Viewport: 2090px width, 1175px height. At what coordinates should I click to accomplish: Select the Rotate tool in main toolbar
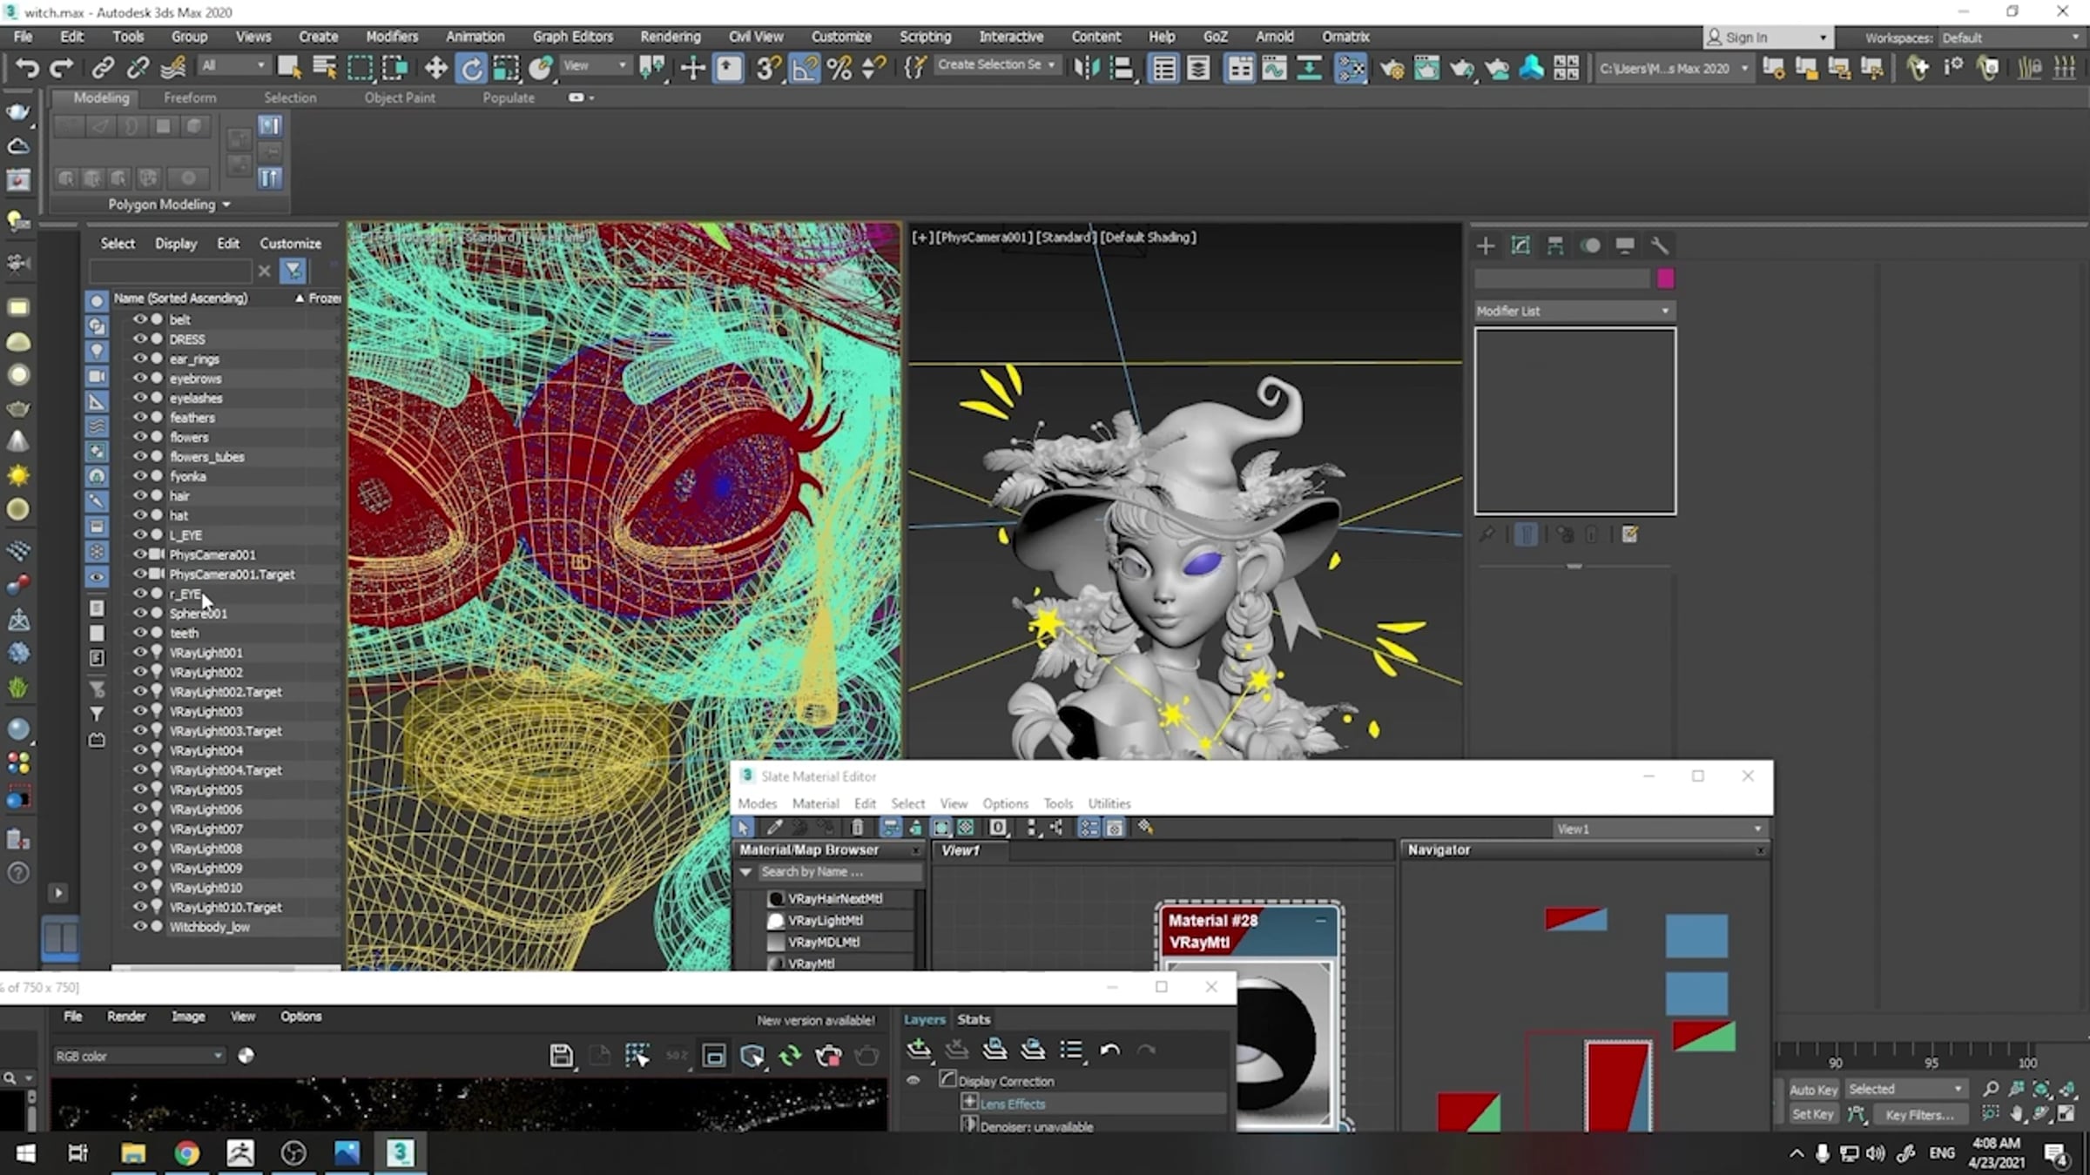[x=471, y=68]
